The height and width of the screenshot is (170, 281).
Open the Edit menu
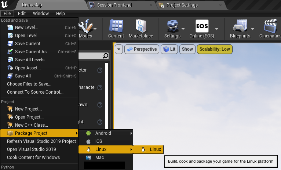(x=22, y=14)
